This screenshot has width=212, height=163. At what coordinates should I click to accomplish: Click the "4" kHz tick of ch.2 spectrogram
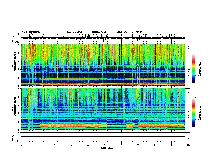point(18,113)
